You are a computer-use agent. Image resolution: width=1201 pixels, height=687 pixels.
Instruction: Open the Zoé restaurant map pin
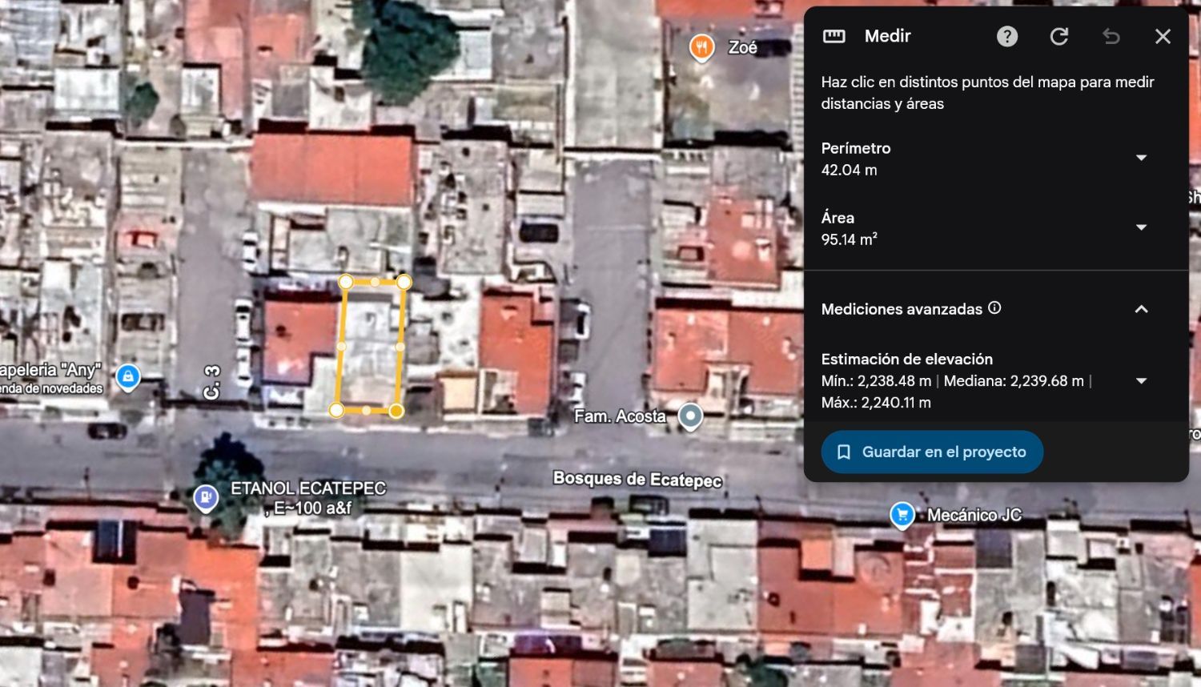701,48
